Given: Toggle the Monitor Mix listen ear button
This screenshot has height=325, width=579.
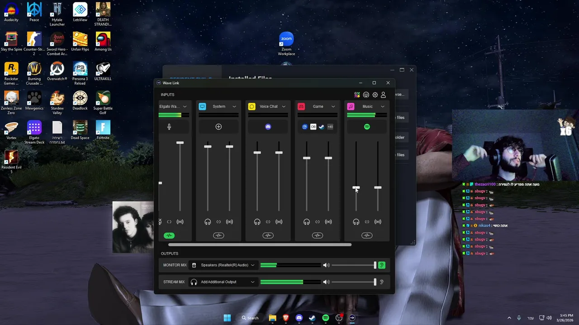Looking at the screenshot, I should (381, 265).
